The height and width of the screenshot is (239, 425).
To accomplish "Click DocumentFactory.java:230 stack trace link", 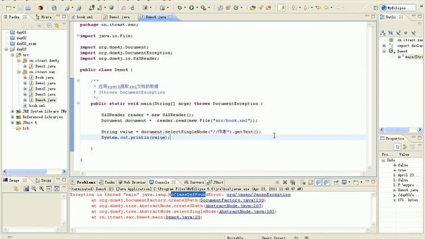I will click(x=232, y=200).
